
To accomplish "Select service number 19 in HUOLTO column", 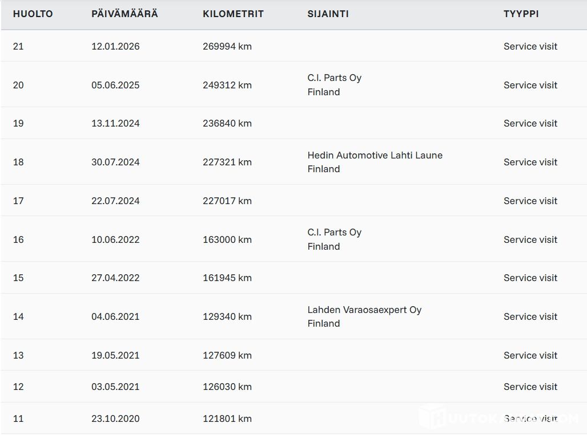I will pos(18,123).
